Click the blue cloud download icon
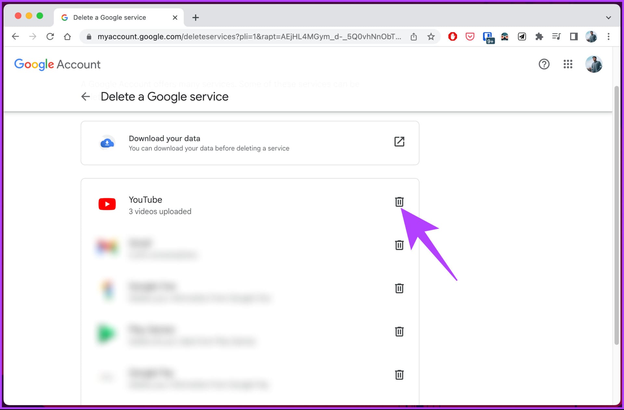Screen dimensions: 624x410 107,143
